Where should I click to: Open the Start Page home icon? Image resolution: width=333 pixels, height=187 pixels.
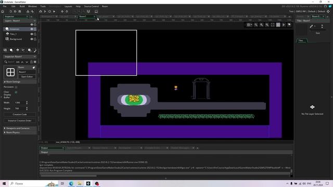click(3, 11)
